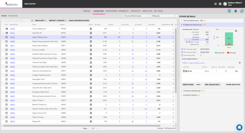The image size is (245, 133).
Task: Open the Bulk Edit dropdown
Action: [x=41, y=21]
